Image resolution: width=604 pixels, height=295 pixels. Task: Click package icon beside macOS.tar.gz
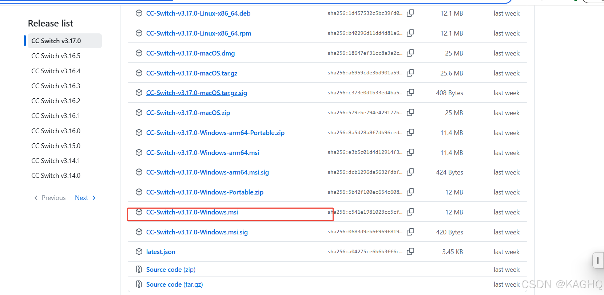tap(139, 73)
